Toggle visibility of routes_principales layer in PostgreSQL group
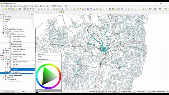The width and height of the screenshot is (169, 95). pos(6,81)
